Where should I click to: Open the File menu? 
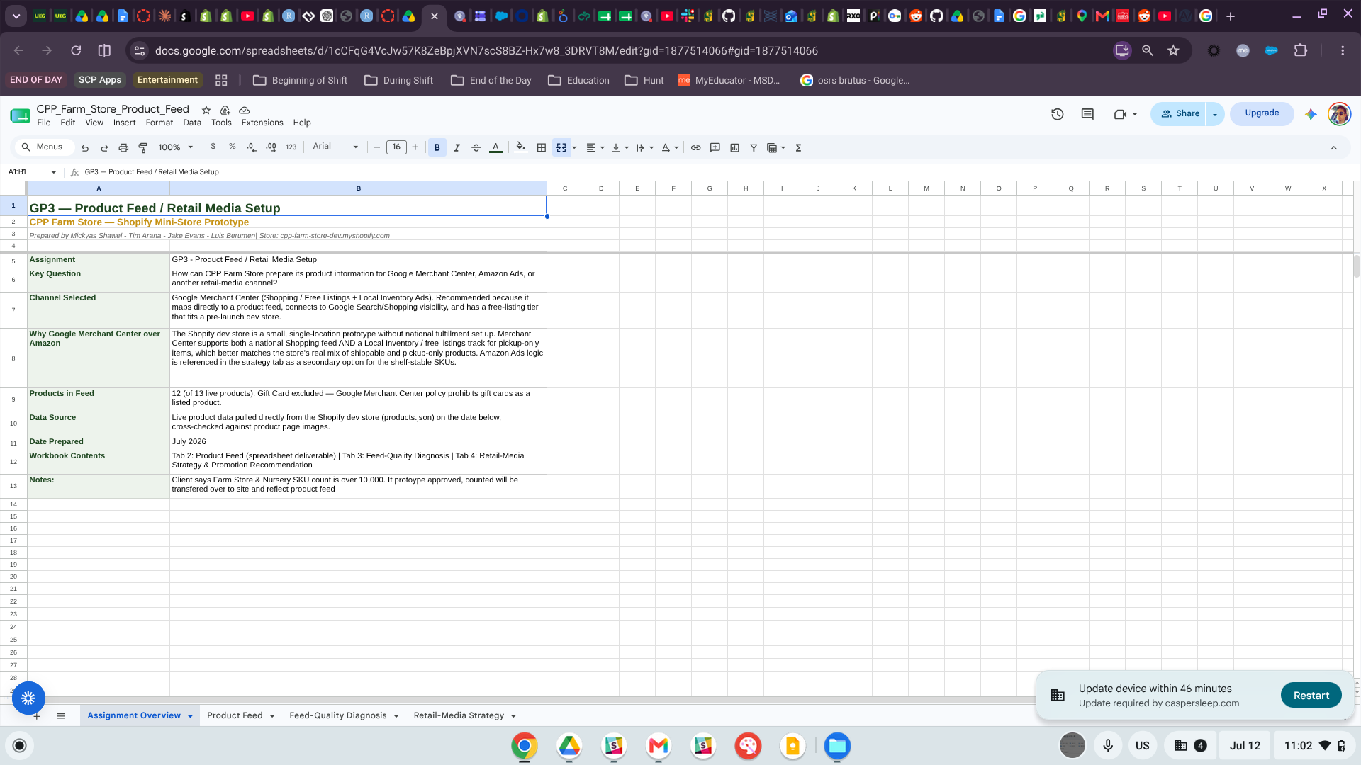[44, 123]
